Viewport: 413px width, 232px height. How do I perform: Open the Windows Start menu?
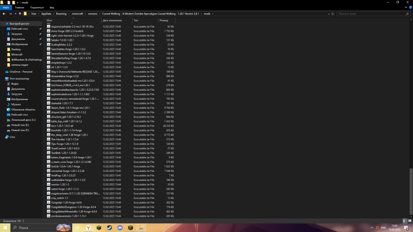pos(5,228)
